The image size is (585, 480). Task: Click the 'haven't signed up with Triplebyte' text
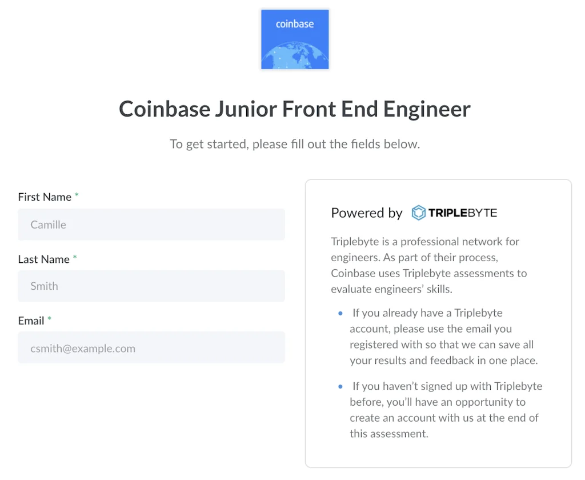(446, 410)
